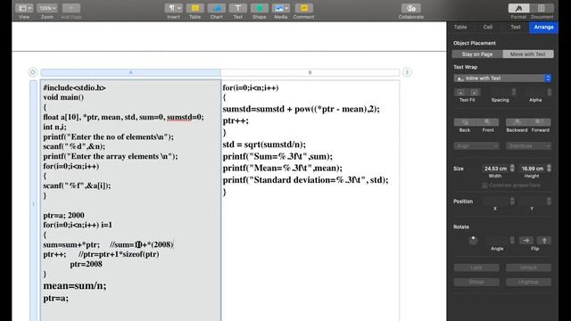
Task: Open the View menu button in toolbar
Action: pos(25,8)
